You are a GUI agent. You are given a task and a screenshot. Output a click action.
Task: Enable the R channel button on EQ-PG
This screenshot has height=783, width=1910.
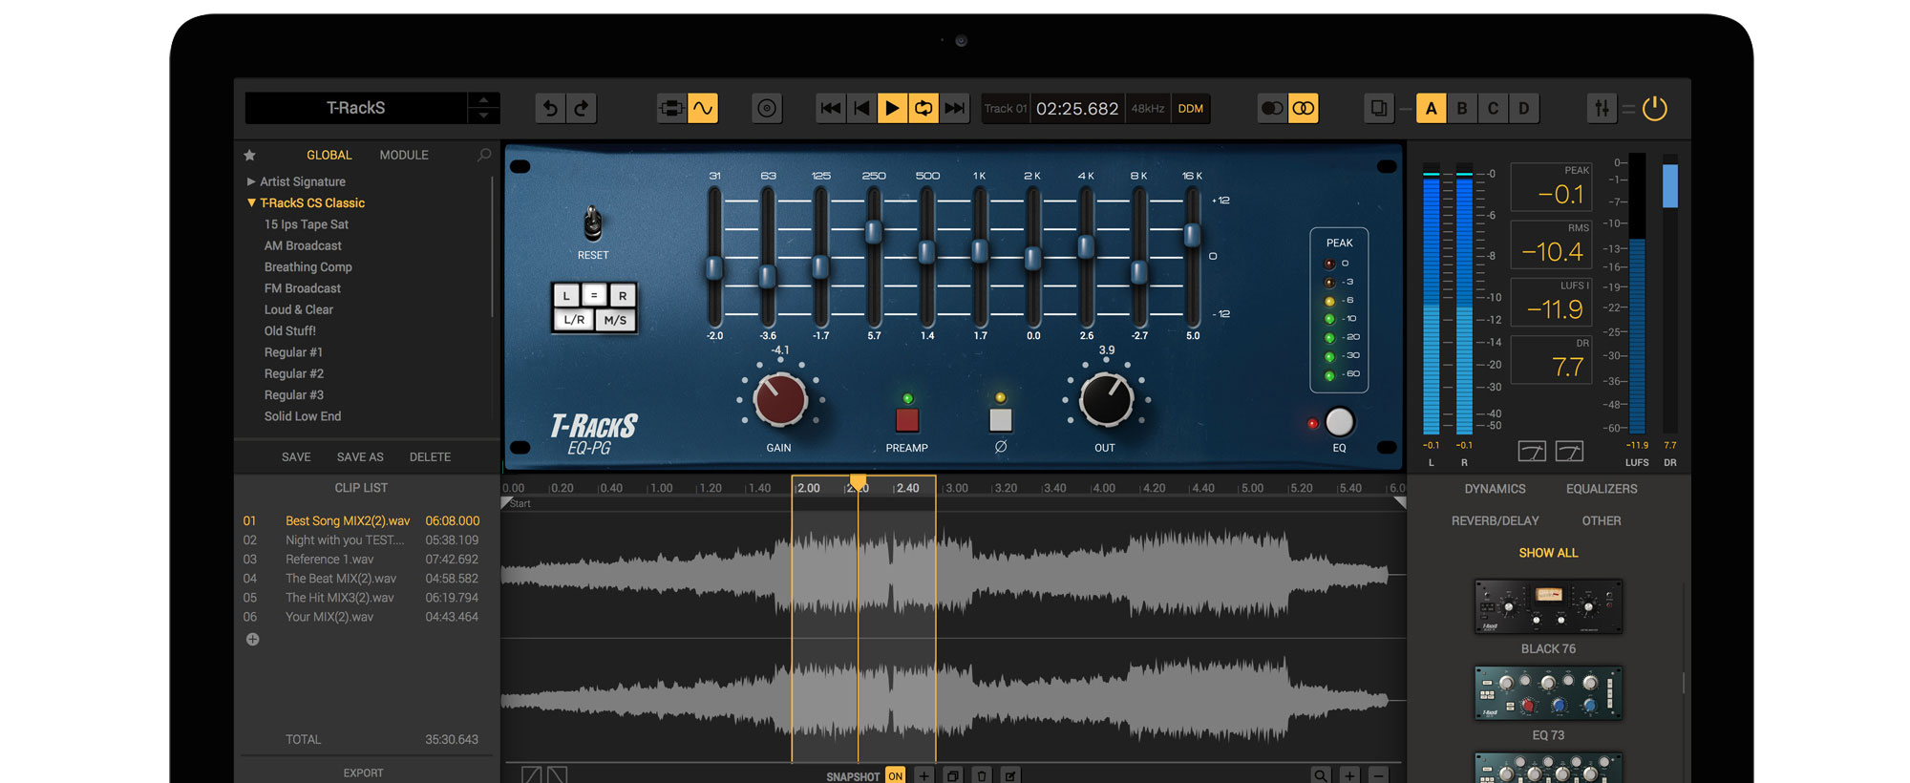coord(623,296)
